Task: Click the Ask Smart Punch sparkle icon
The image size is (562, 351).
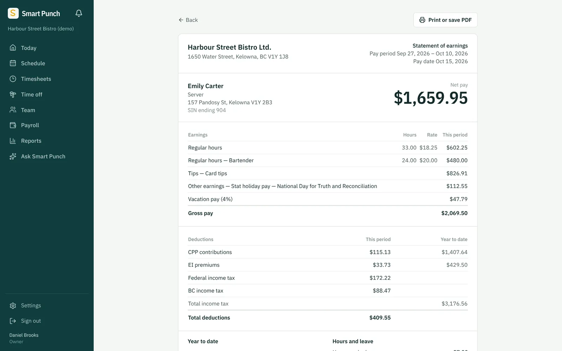Action: [x=13, y=157]
